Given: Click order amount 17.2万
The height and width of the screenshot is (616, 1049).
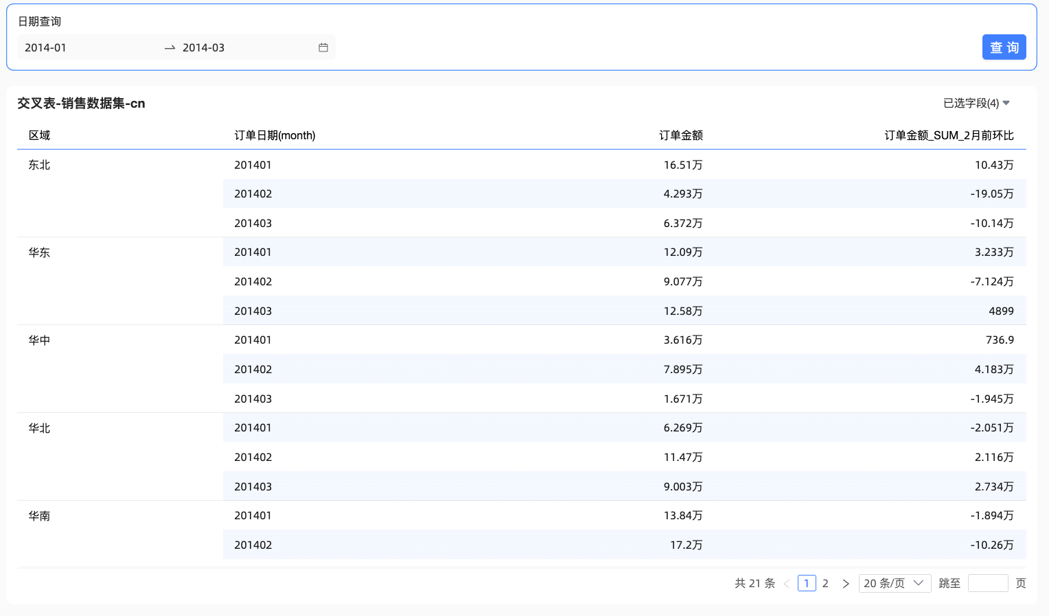Looking at the screenshot, I should [x=687, y=545].
